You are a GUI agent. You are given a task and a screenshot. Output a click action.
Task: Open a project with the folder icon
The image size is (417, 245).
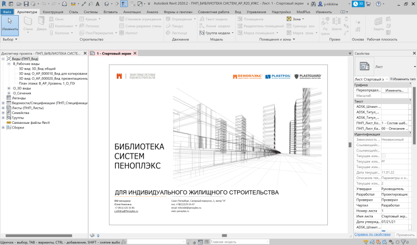(x=19, y=4)
